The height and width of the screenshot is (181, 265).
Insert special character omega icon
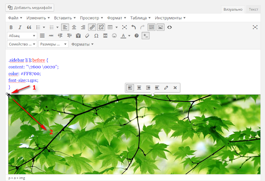pos(96,36)
